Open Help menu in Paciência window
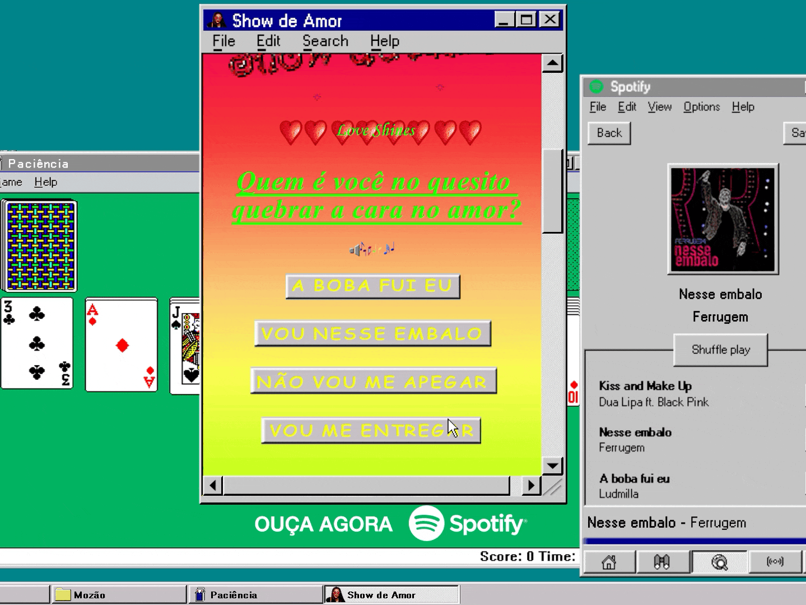The width and height of the screenshot is (806, 605). [45, 182]
